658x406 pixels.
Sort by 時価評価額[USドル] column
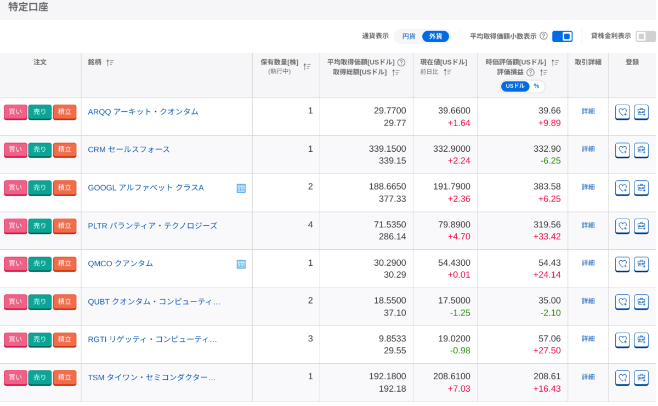tap(555, 62)
